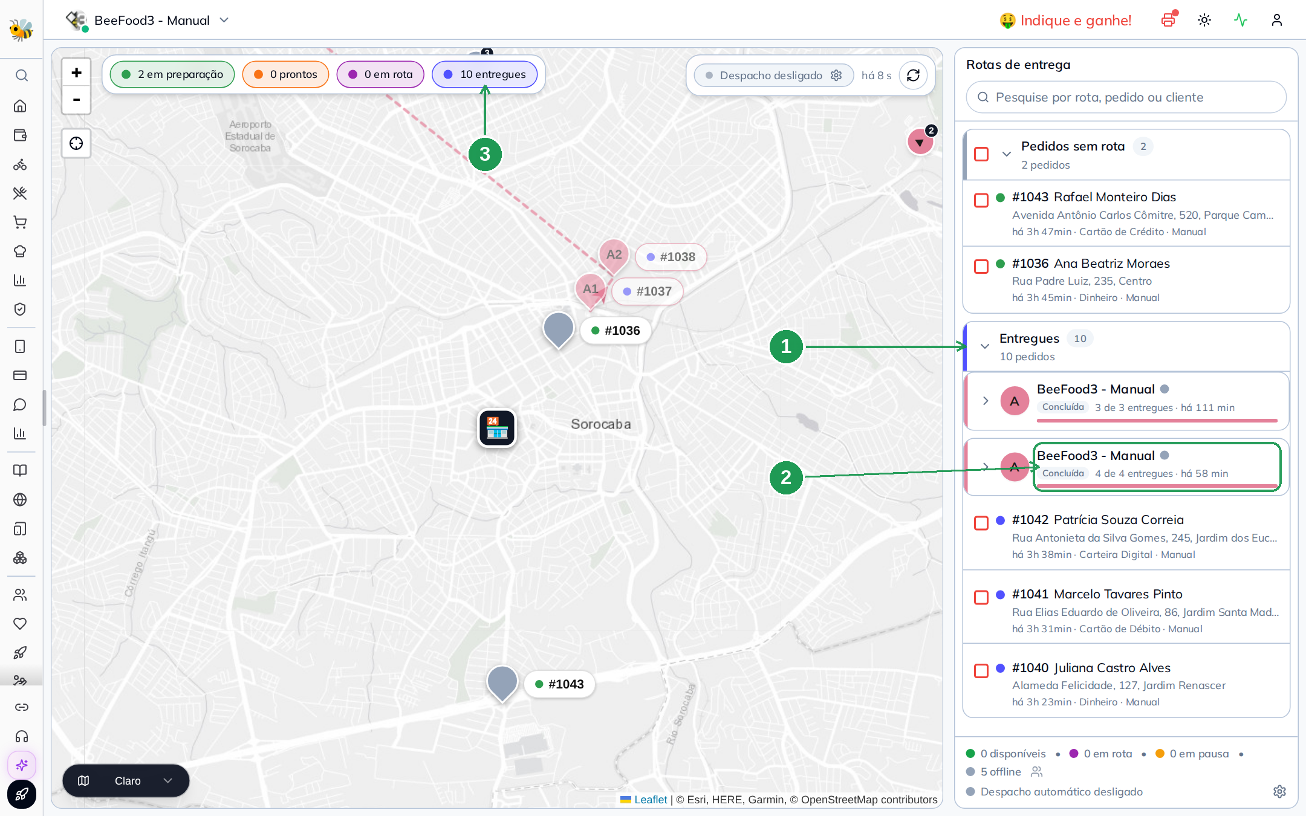Image resolution: width=1306 pixels, height=816 pixels.
Task: Open the shopping cart sidebar icon
Action: pos(21,222)
